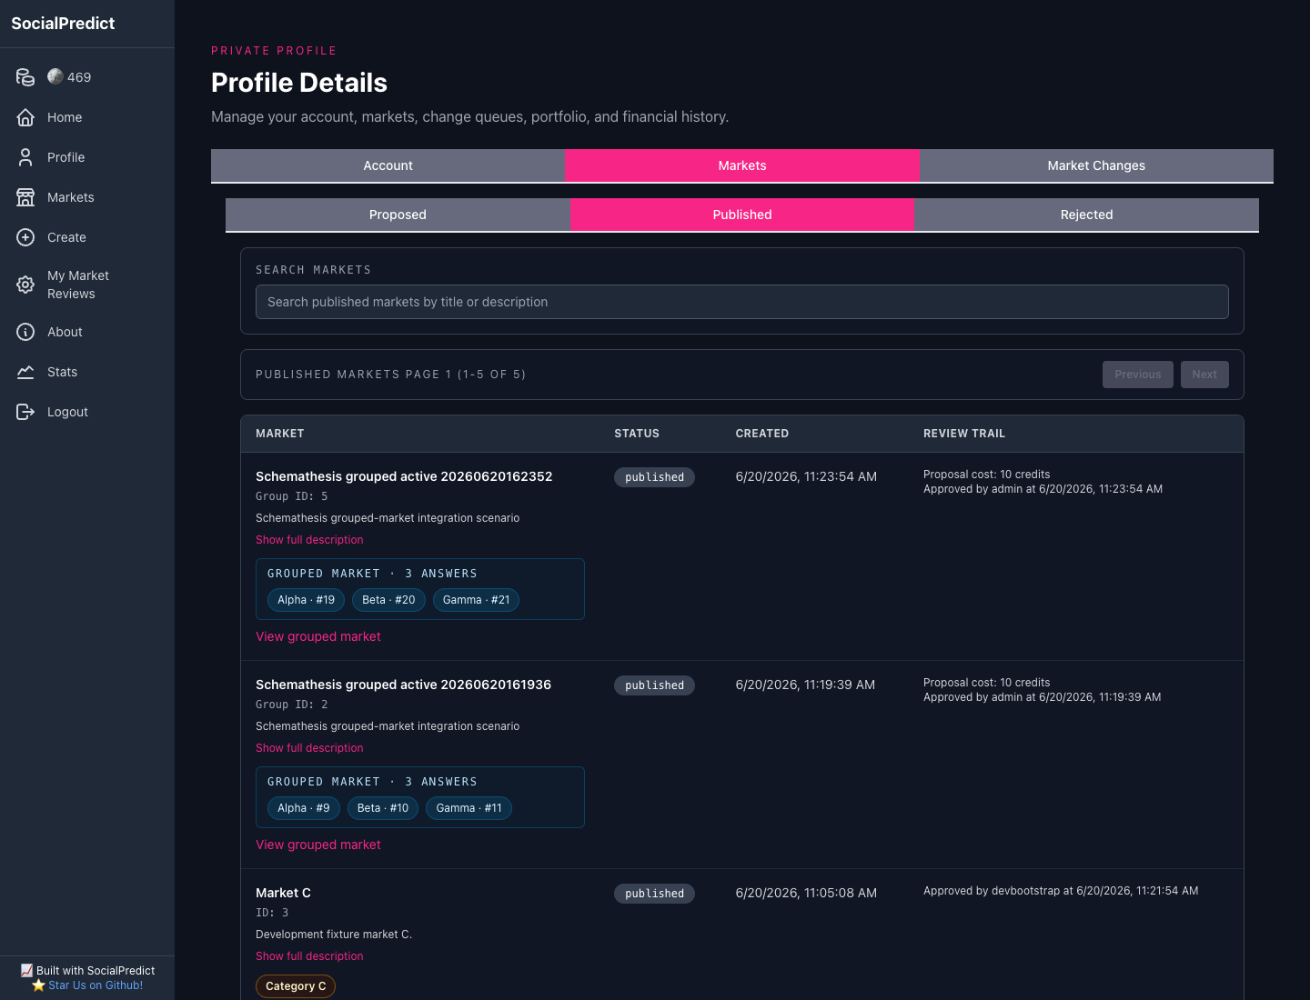Select the Alpha #19 answer chip
1310x1000 pixels.
[306, 600]
